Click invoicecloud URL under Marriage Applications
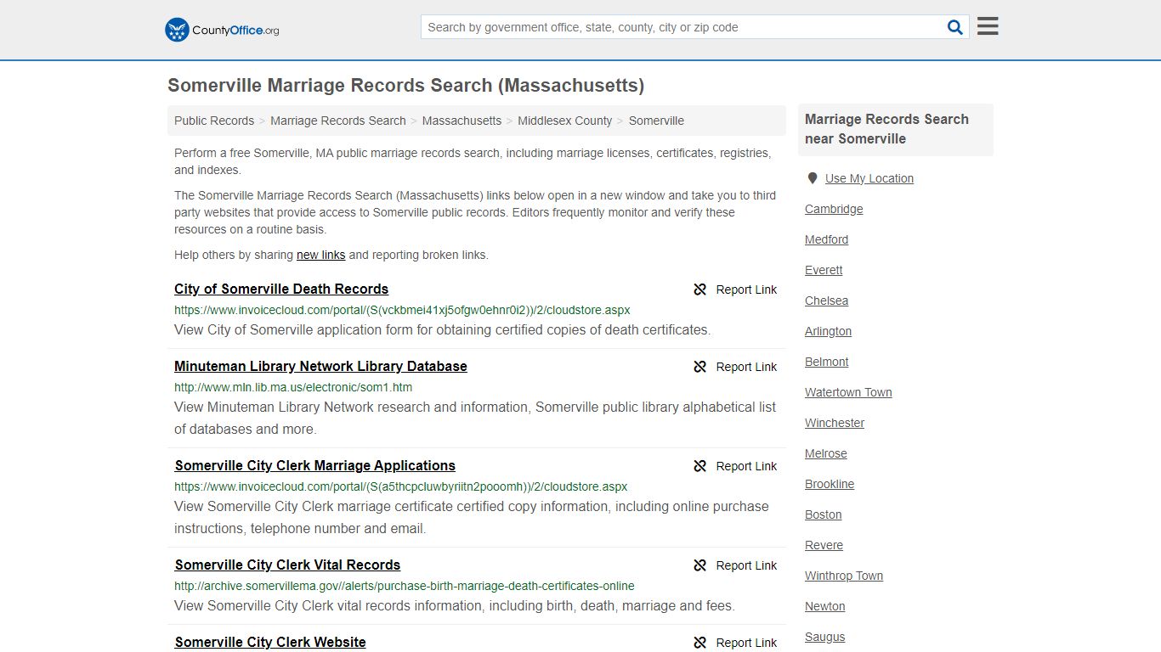The image size is (1161, 652). pos(401,486)
